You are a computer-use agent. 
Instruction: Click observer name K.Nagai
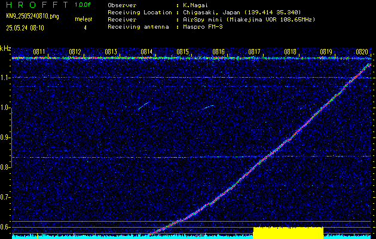click(195, 5)
